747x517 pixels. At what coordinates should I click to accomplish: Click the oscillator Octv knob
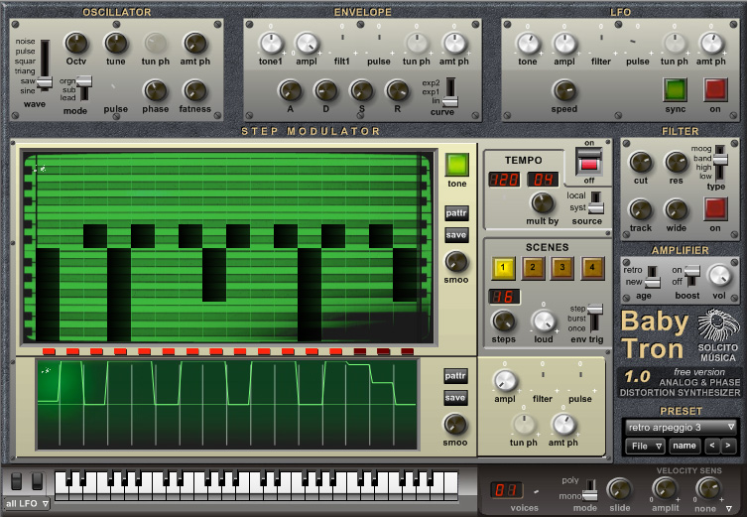(76, 44)
